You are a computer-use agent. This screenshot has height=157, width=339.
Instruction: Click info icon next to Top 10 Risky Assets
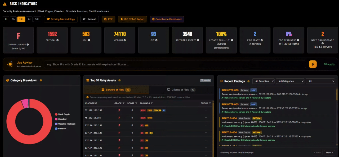(119, 80)
